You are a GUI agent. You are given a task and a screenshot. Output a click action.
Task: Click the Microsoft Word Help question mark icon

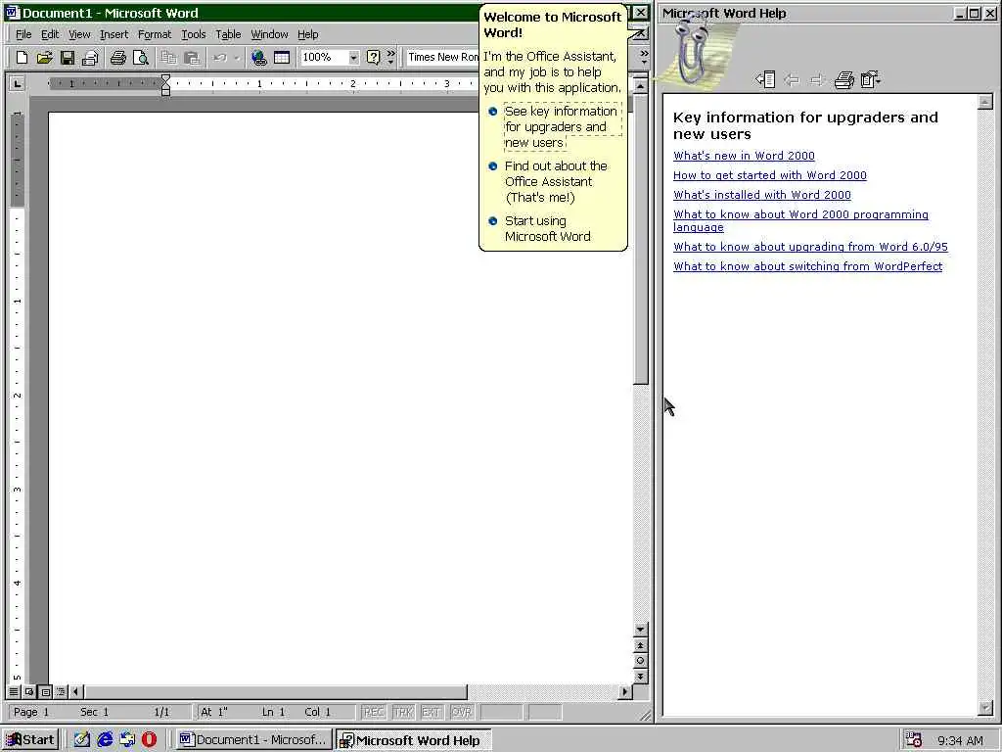pos(373,58)
